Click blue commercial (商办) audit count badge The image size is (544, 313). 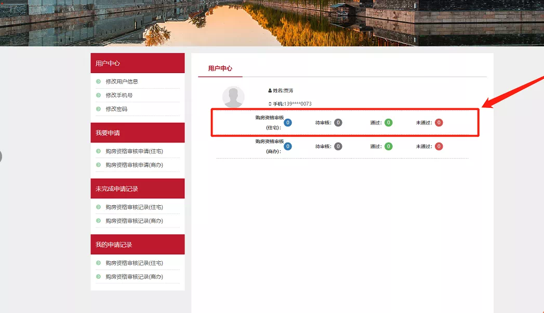pyautogui.click(x=288, y=147)
